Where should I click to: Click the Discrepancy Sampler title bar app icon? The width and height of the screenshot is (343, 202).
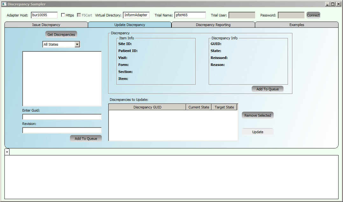[x=4, y=4]
